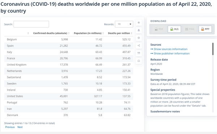The width and height of the screenshot is (217, 134).
Task: Click the quotation citation icon
Action: tap(139, 53)
